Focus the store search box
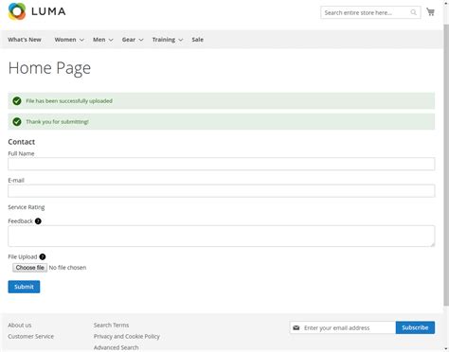Screen dimensions: 449x352 coord(370,12)
